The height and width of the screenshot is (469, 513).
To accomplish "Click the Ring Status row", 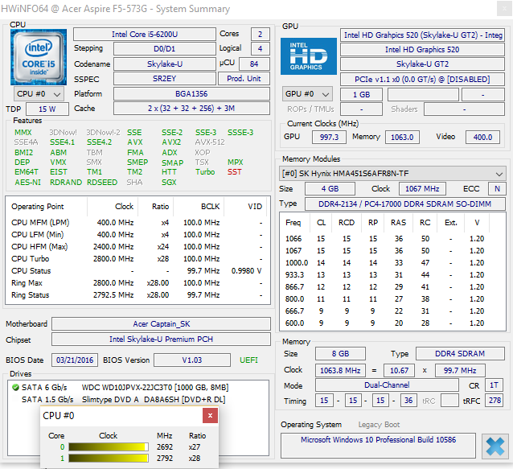I will pyautogui.click(x=137, y=295).
